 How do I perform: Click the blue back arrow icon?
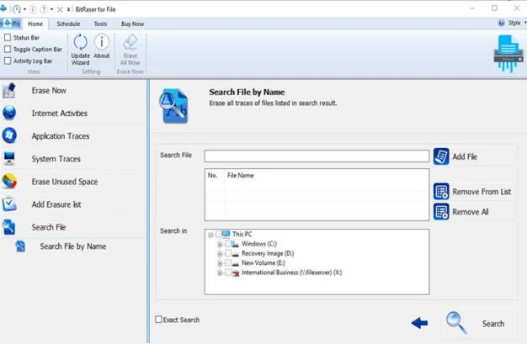click(420, 323)
